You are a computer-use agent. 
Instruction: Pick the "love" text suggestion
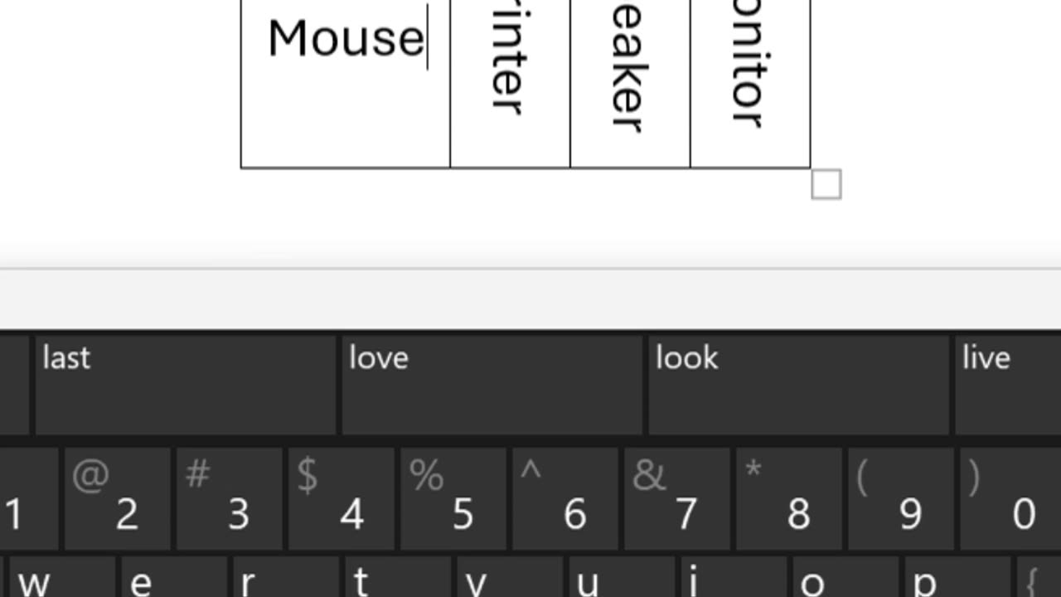coord(491,384)
